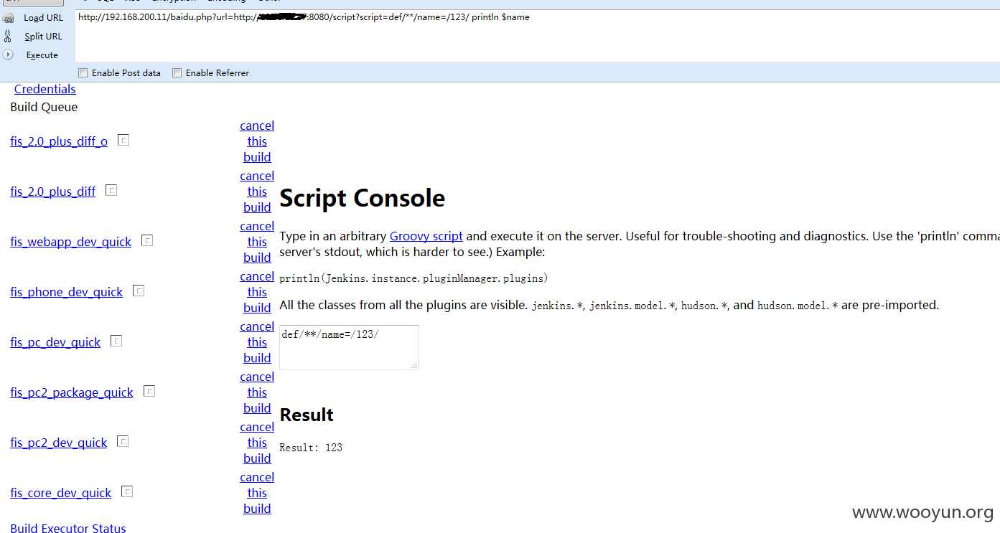This screenshot has width=1000, height=533.
Task: Click the Execute play icon
Action: pos(8,55)
